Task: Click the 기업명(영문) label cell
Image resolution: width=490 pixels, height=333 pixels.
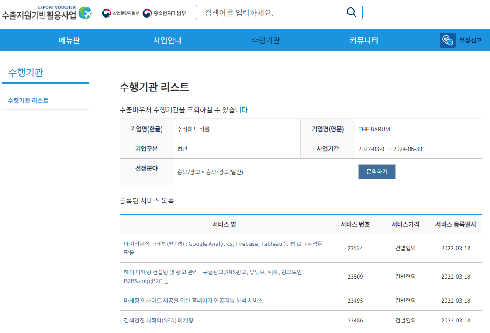Action: [x=328, y=129]
